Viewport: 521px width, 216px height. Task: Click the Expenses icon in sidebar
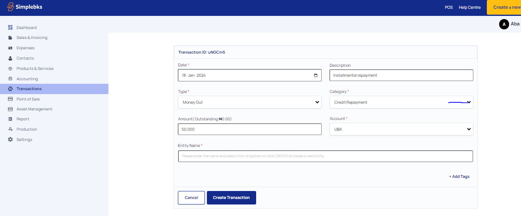click(10, 48)
